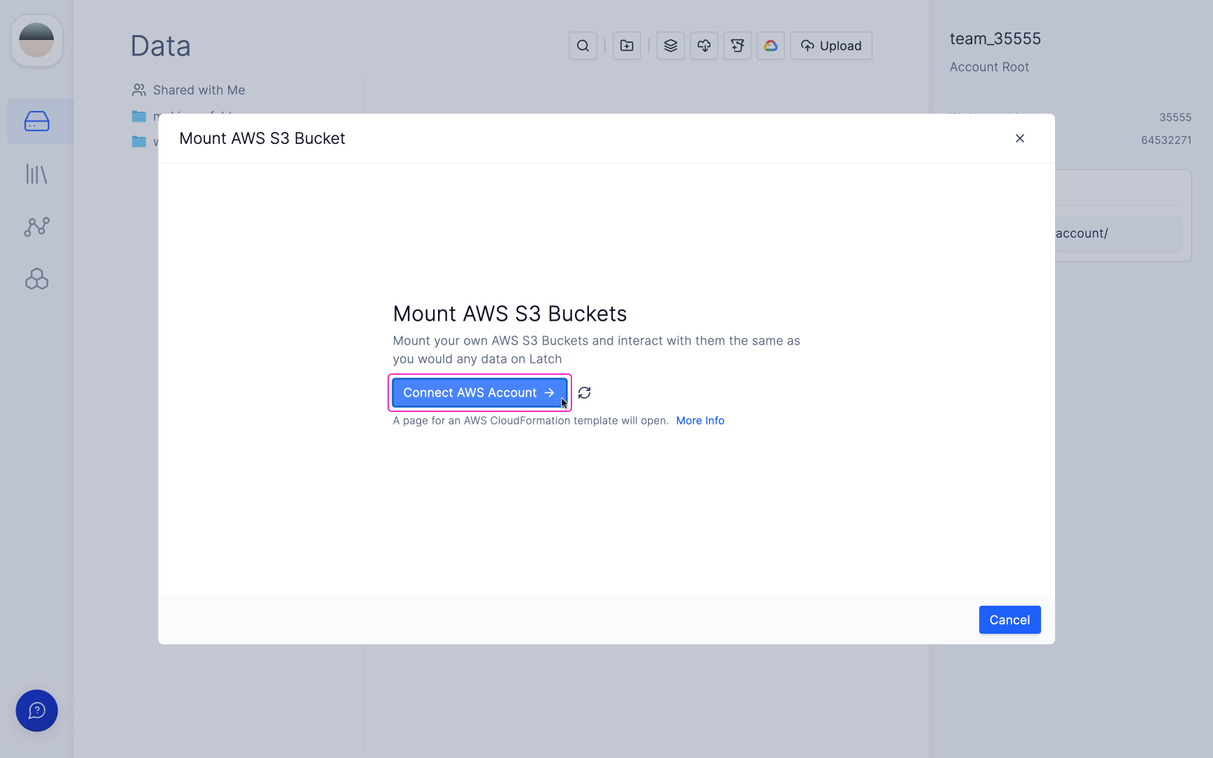Click the Google Cloud icon in toolbar
The image size is (1213, 758).
coord(771,46)
